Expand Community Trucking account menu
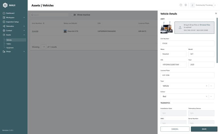Image resolution: width=220 pixels, height=134 pixels. [x=215, y=5]
